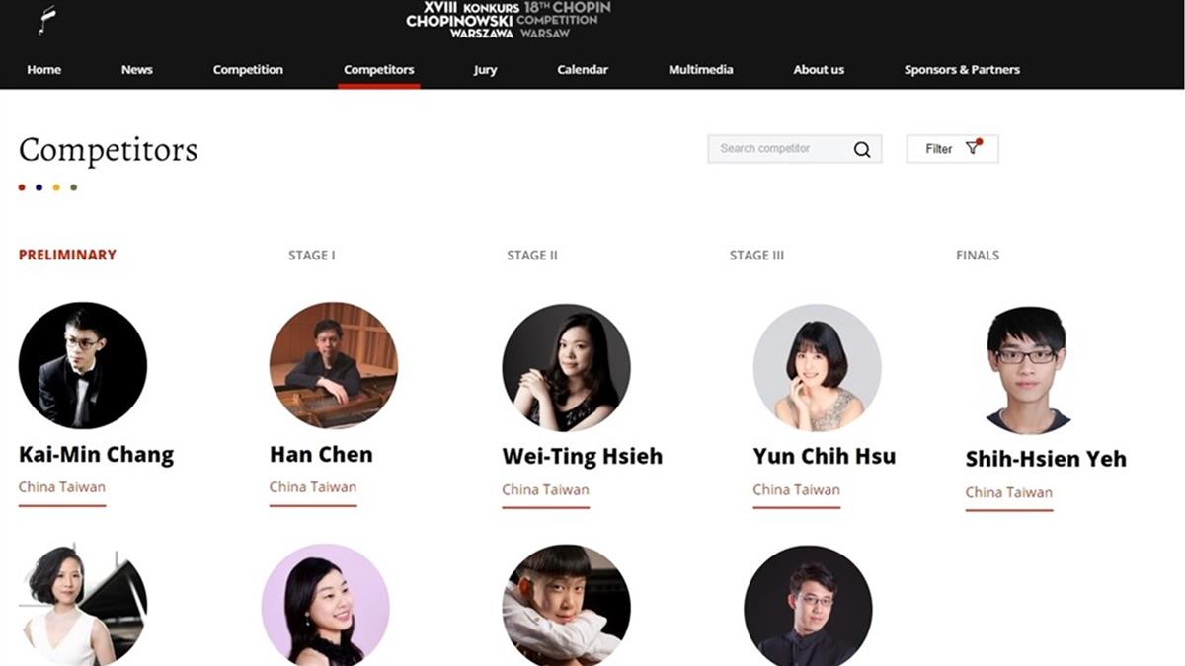Open the Multimedia menu item
Viewport: 1185px width, 666px height.
pos(701,70)
